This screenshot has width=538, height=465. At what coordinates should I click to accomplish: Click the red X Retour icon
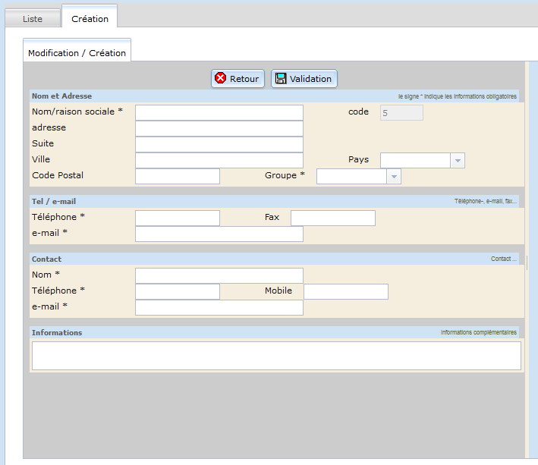pos(221,78)
